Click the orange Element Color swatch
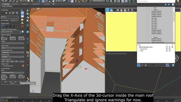Image resolution: width=181 pixels, height=102 pixels. pos(23,66)
